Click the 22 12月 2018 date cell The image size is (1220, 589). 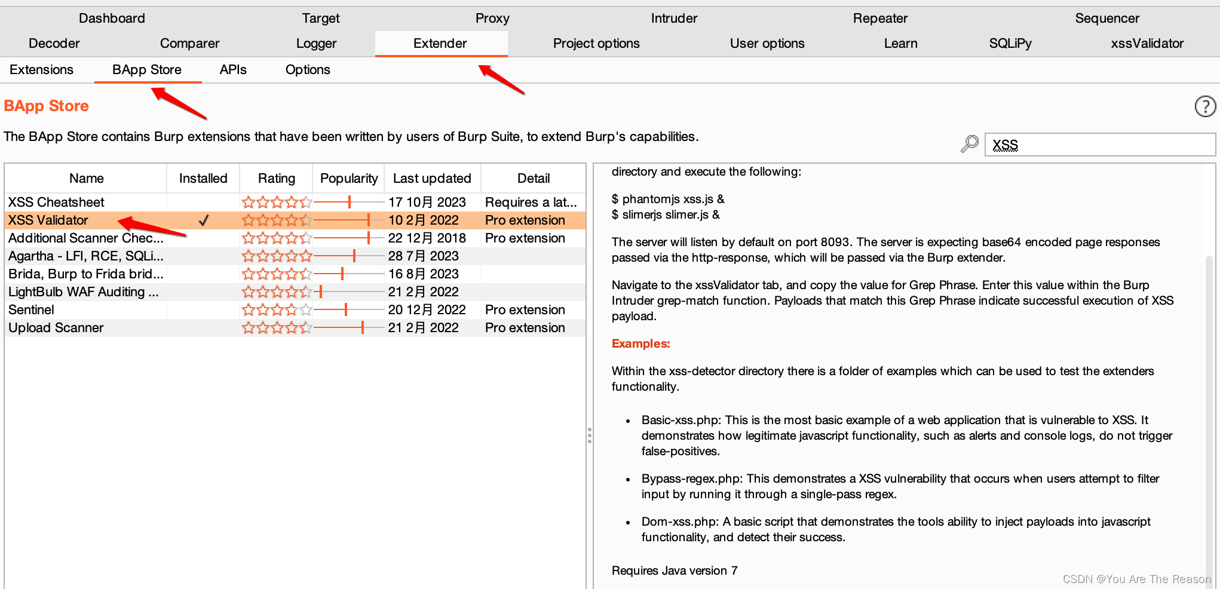coord(427,238)
